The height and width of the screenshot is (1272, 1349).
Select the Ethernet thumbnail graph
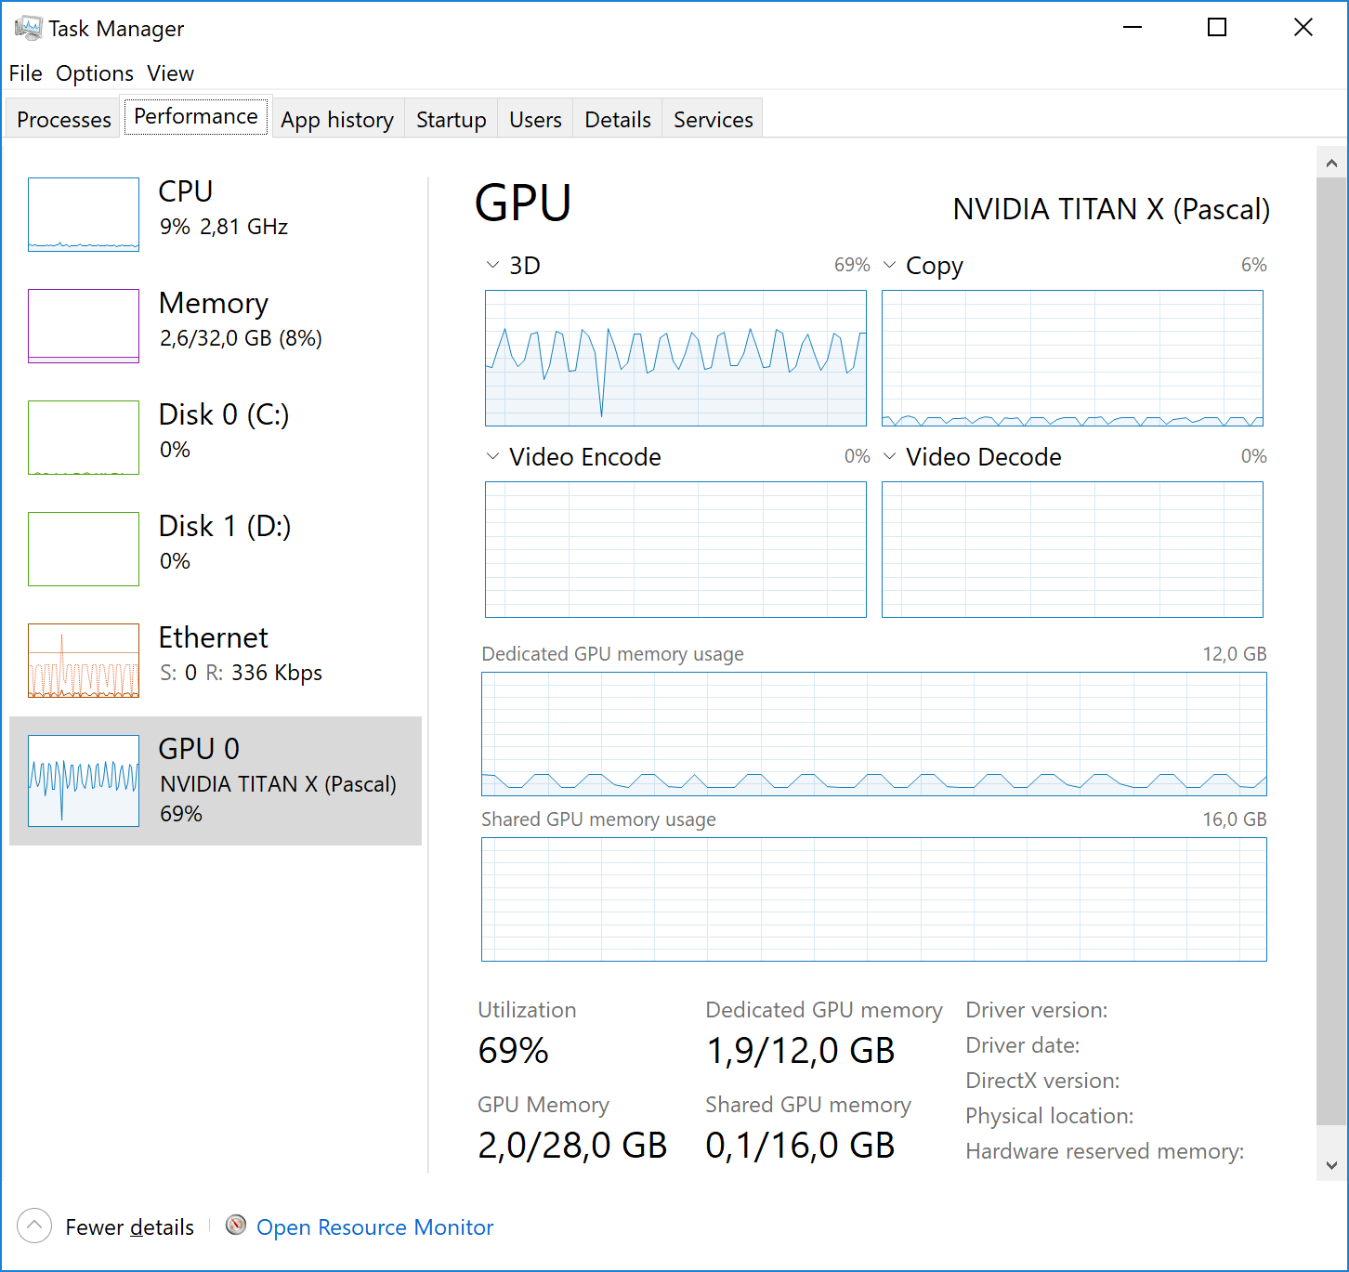click(84, 661)
